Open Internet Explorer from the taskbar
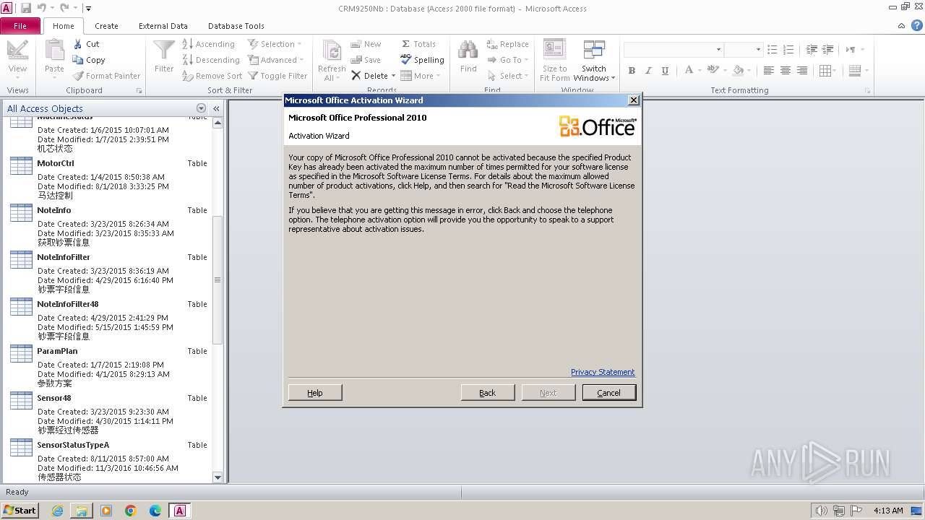Viewport: 925px width, 520px height. tap(57, 511)
